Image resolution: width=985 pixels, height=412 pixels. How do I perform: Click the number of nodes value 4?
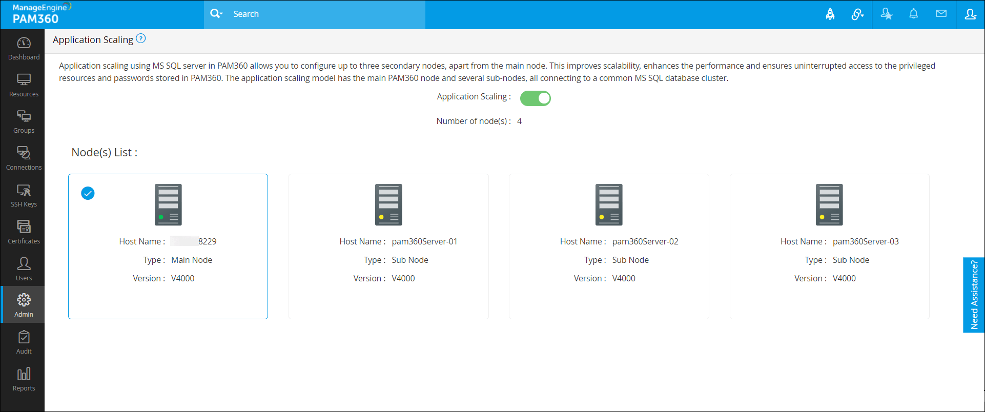tap(519, 121)
